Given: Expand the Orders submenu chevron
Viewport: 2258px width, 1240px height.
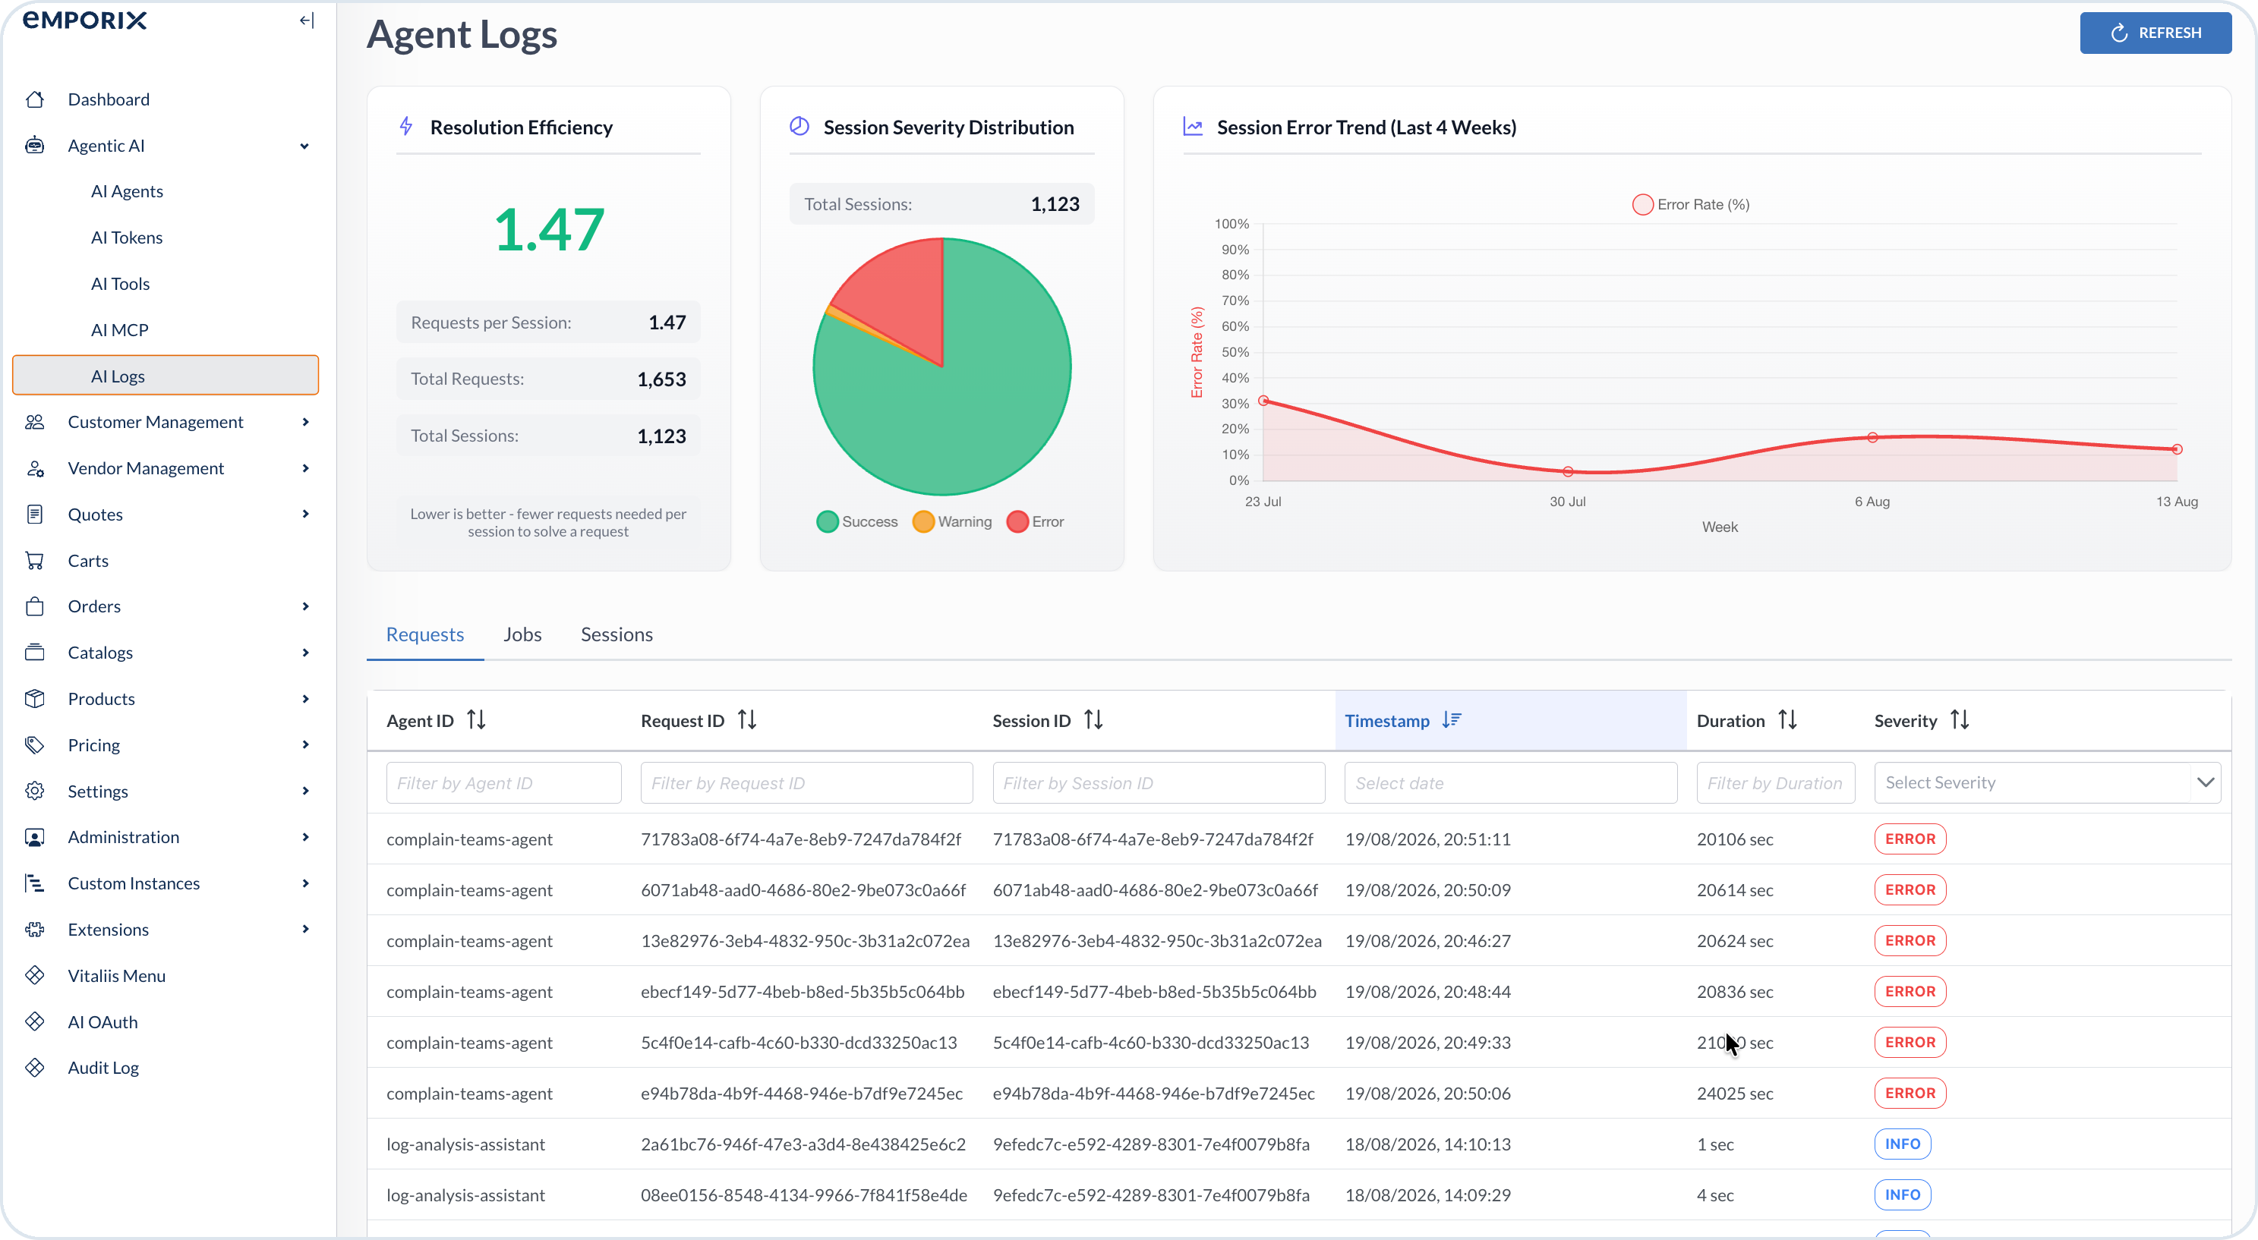Looking at the screenshot, I should pyautogui.click(x=305, y=606).
